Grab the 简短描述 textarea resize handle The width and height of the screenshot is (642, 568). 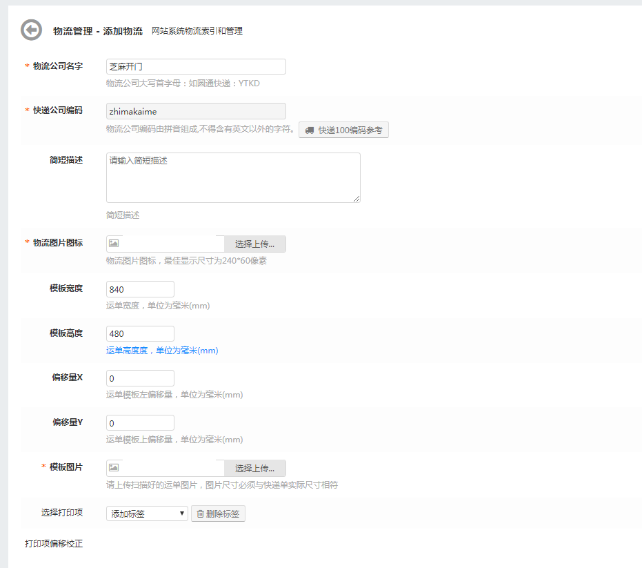pyautogui.click(x=357, y=199)
